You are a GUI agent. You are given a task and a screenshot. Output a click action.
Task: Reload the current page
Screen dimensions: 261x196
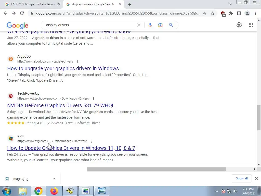[22, 13]
